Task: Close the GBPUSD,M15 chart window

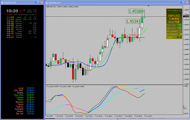Action: click(x=187, y=3)
